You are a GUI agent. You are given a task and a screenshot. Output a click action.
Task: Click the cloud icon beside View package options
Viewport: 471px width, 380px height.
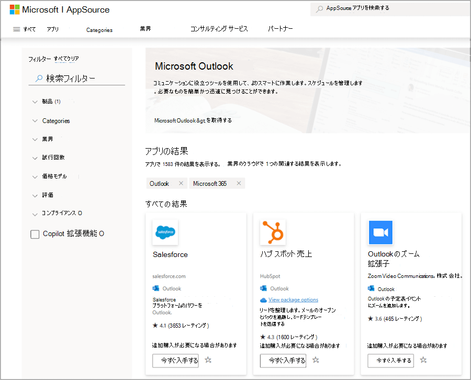[263, 300]
